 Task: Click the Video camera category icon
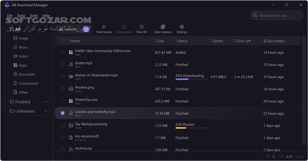15,56
